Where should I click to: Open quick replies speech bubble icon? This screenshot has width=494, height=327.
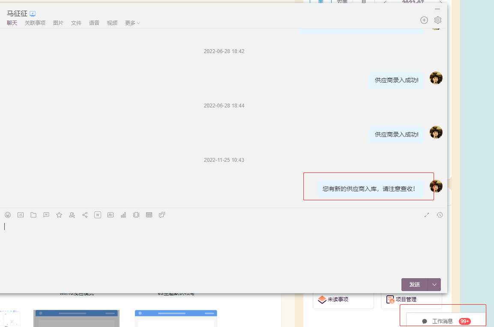[46, 215]
